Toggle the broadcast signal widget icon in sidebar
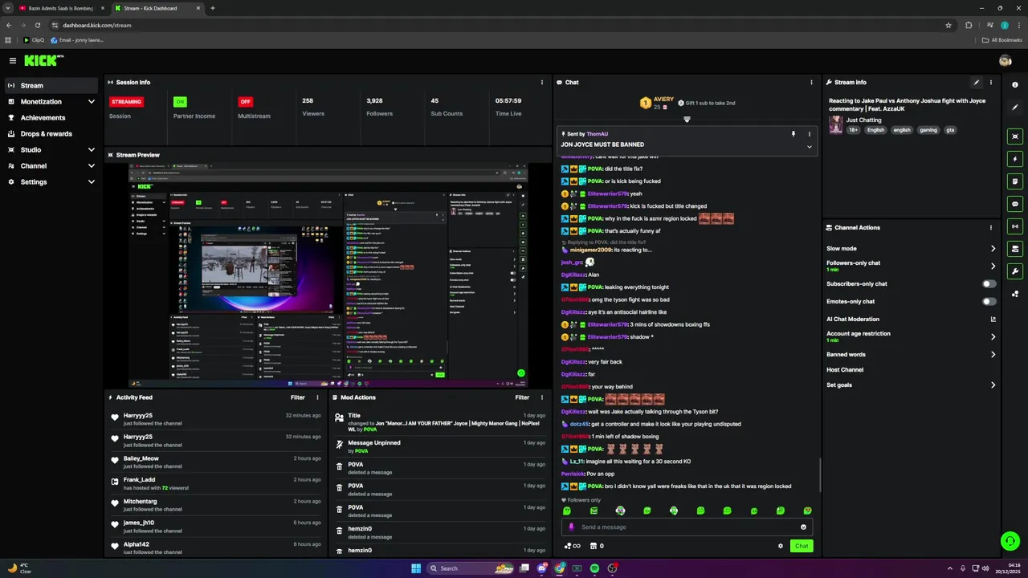 coord(1015,226)
